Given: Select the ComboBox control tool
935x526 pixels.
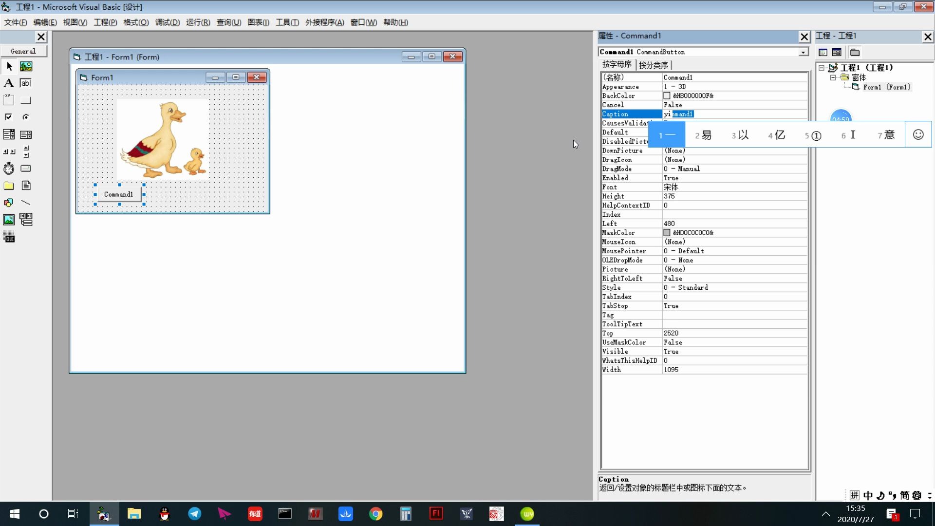Looking at the screenshot, I should (9, 134).
